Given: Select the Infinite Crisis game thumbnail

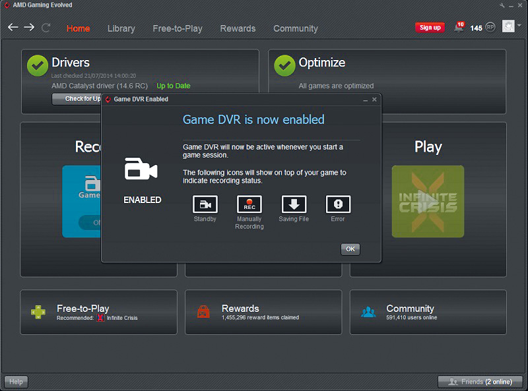Looking at the screenshot, I should (x=428, y=201).
